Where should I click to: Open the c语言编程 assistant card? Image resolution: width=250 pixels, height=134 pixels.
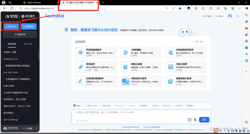pos(141,53)
